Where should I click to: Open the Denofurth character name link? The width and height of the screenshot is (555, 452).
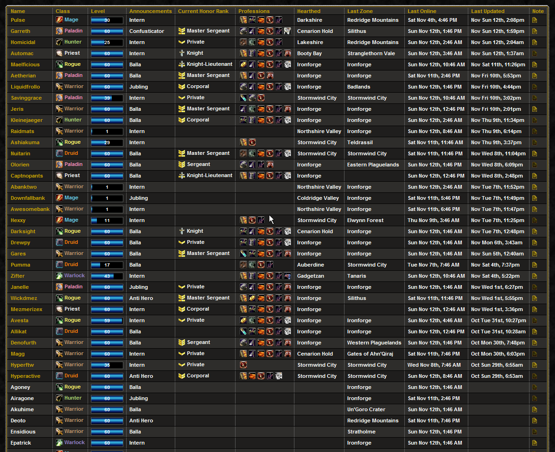(x=23, y=343)
